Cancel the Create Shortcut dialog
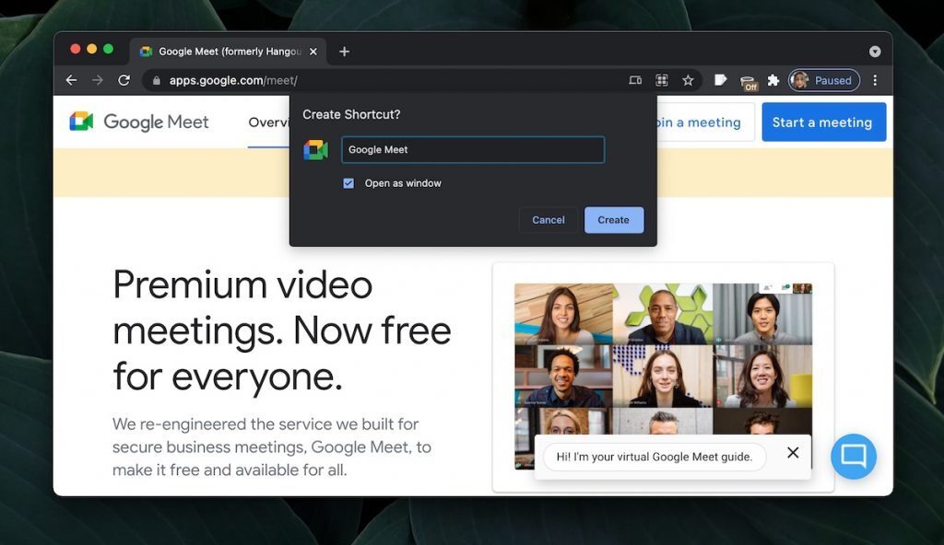944x545 pixels. click(x=548, y=219)
